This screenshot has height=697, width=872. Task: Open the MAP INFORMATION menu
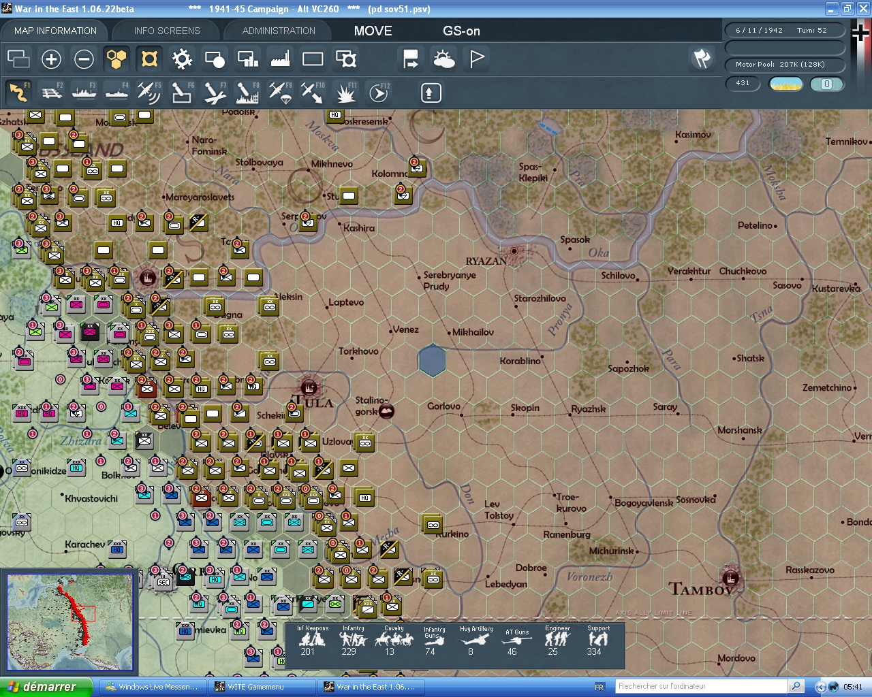click(x=54, y=31)
